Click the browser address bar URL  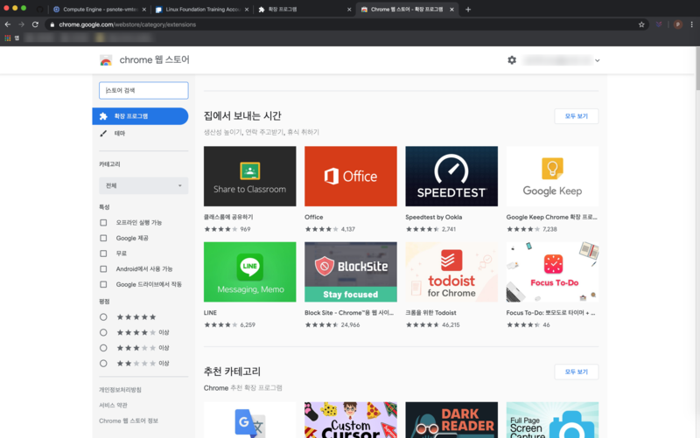pos(127,24)
